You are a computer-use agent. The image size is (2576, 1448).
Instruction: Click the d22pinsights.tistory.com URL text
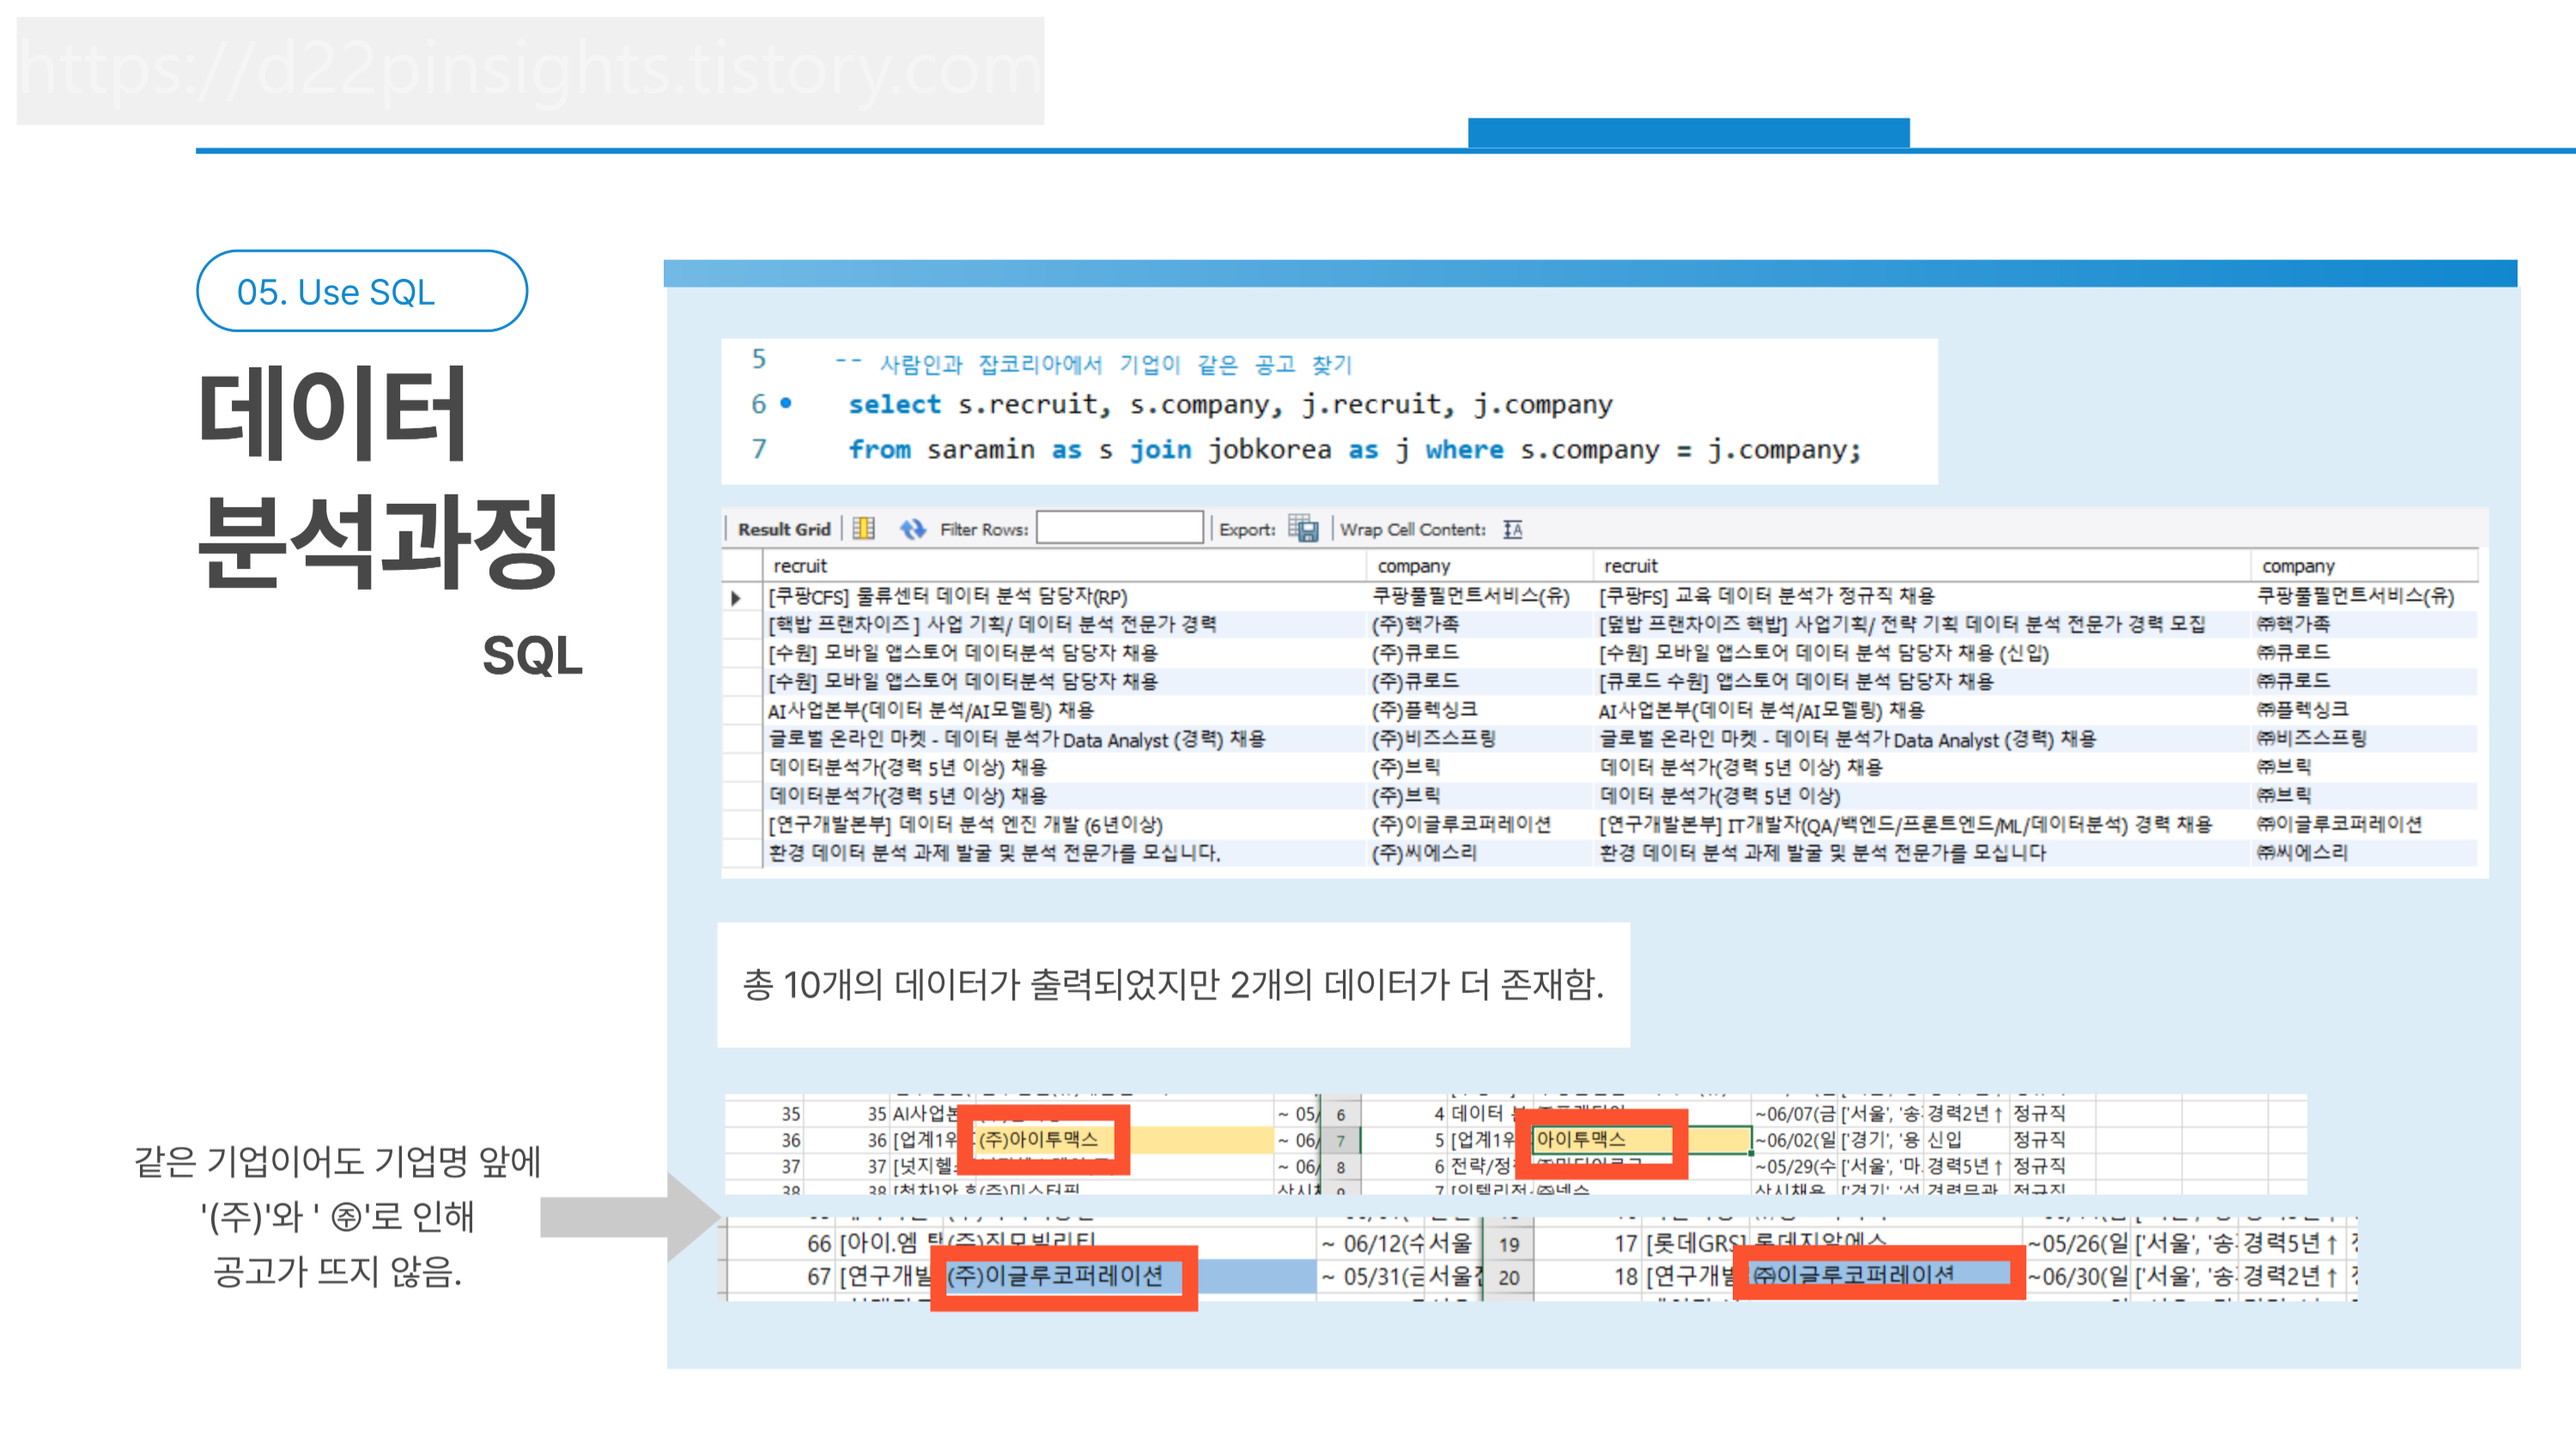[x=530, y=70]
